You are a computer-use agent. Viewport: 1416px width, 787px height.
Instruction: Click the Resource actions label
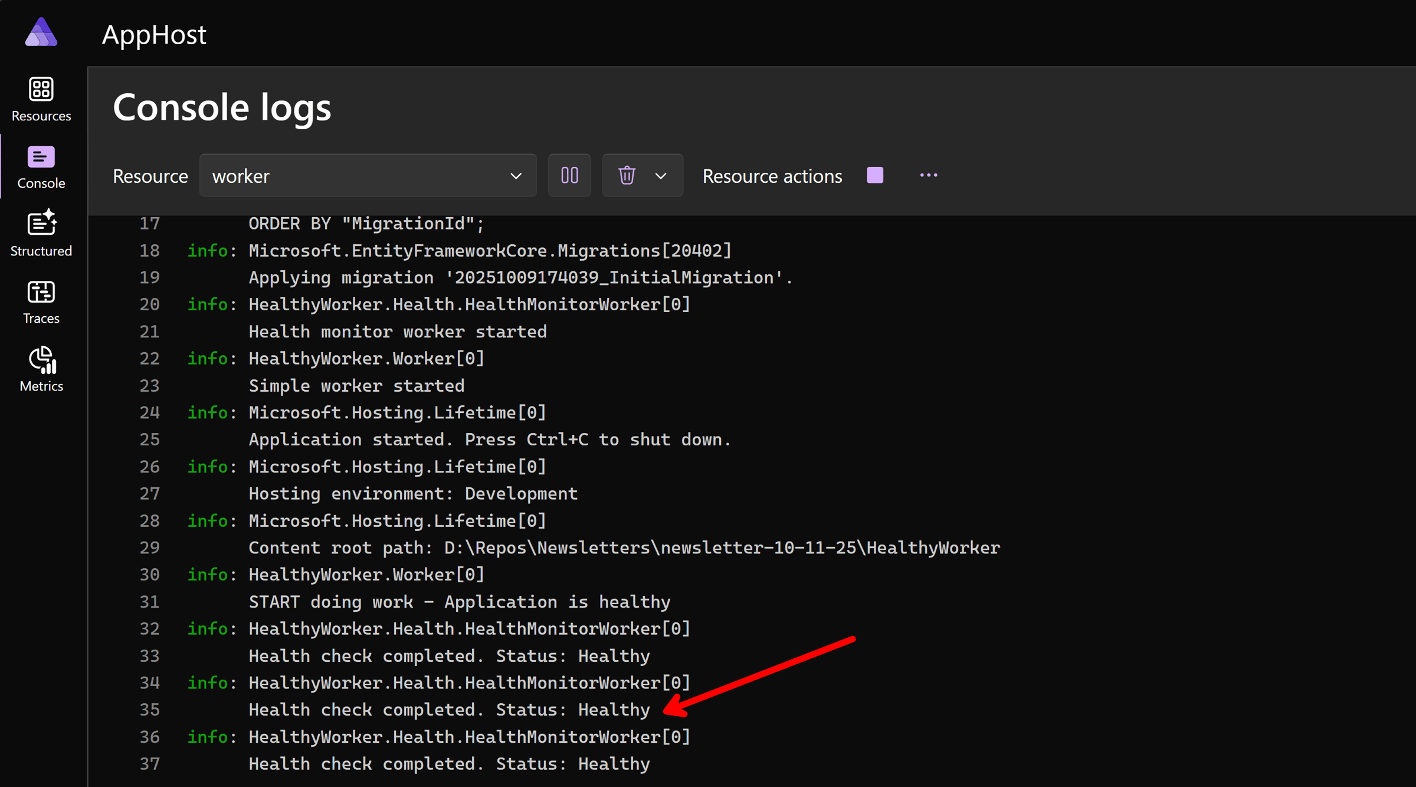pos(772,176)
